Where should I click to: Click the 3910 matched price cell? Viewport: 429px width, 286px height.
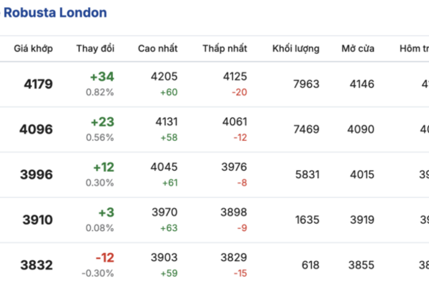click(38, 220)
